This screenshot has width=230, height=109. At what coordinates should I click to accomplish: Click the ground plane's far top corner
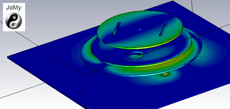[173, 1]
